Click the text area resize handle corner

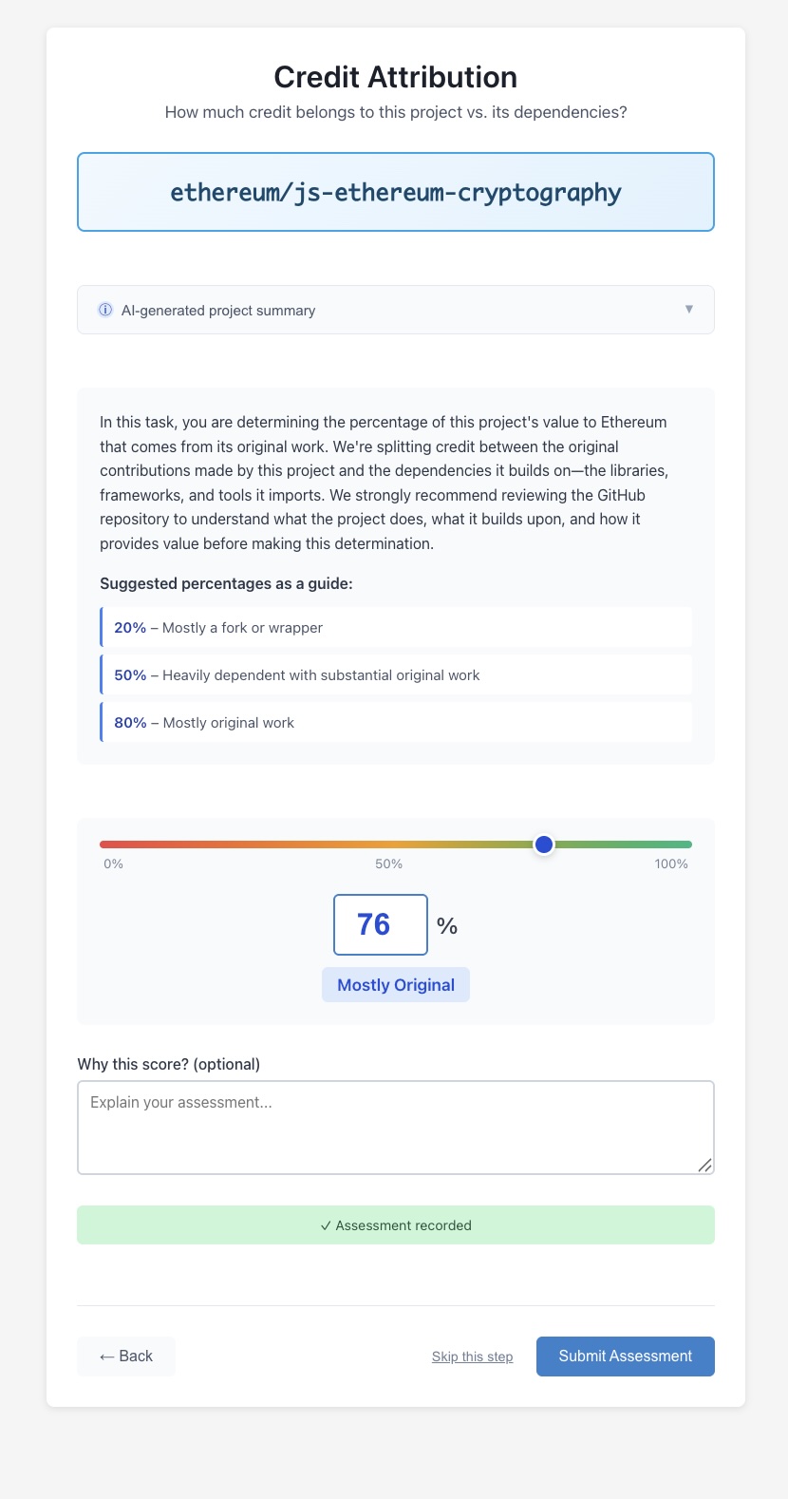[704, 1166]
